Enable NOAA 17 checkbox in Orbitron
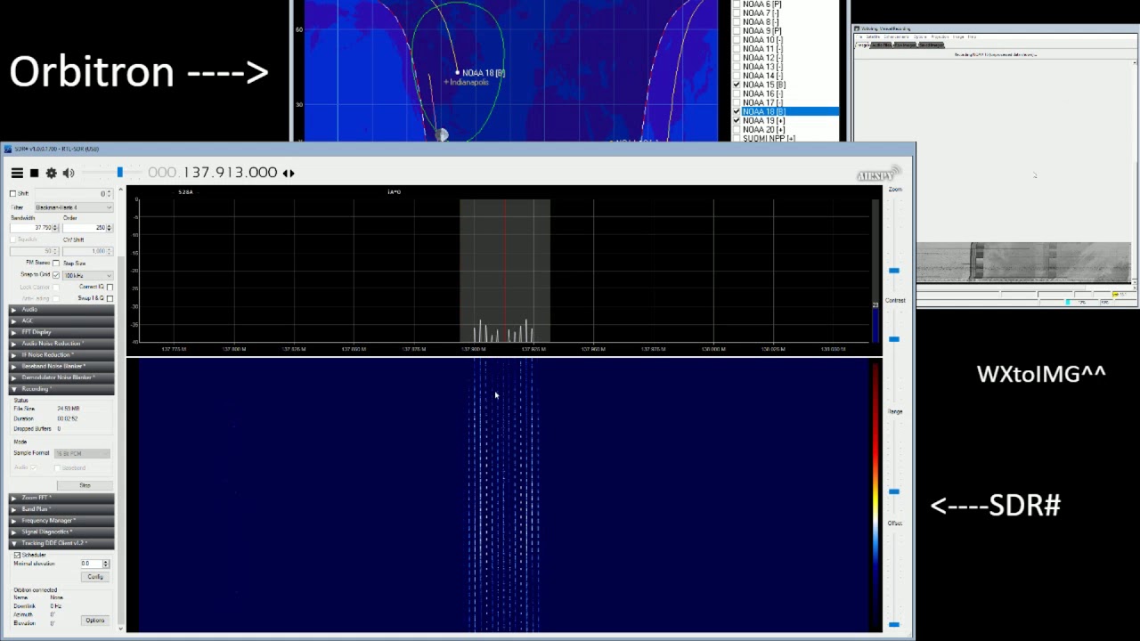Viewport: 1140px width, 641px height. coord(737,102)
